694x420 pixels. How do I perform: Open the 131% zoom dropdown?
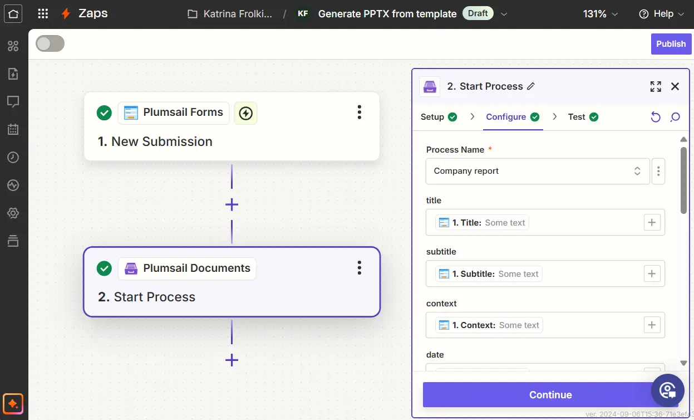click(601, 14)
